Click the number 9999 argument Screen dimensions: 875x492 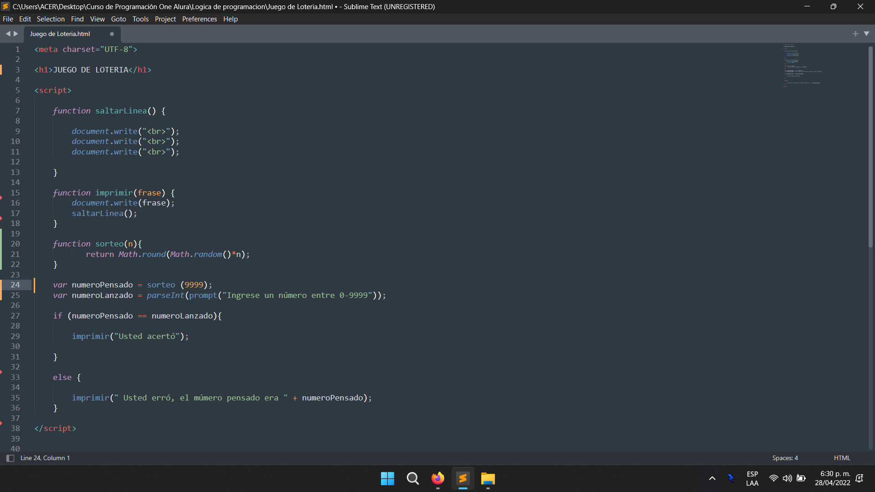(x=194, y=285)
